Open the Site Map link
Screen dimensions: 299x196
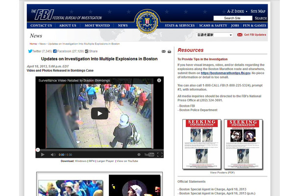258,11
